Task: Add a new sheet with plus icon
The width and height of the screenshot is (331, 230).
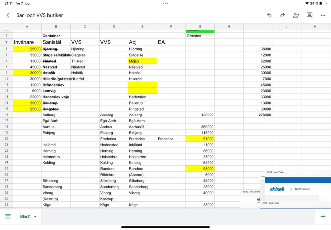Action: pyautogui.click(x=323, y=216)
